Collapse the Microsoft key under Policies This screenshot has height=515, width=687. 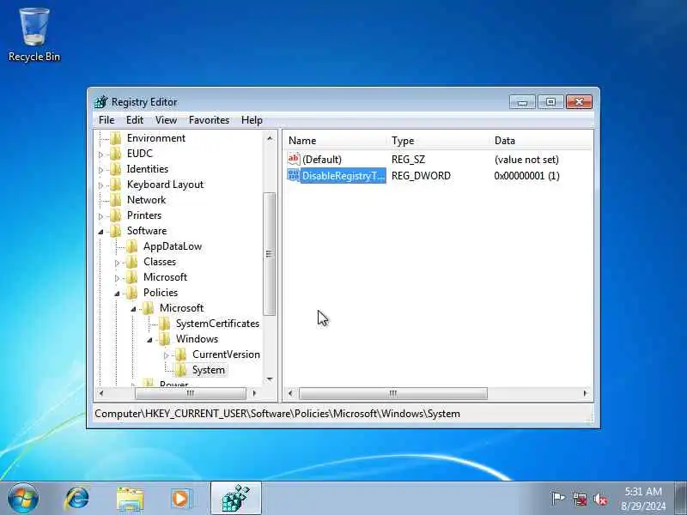[x=133, y=309]
